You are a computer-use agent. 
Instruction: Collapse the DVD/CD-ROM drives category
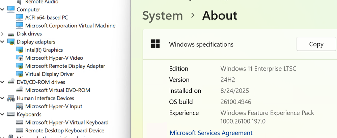click(x=3, y=82)
